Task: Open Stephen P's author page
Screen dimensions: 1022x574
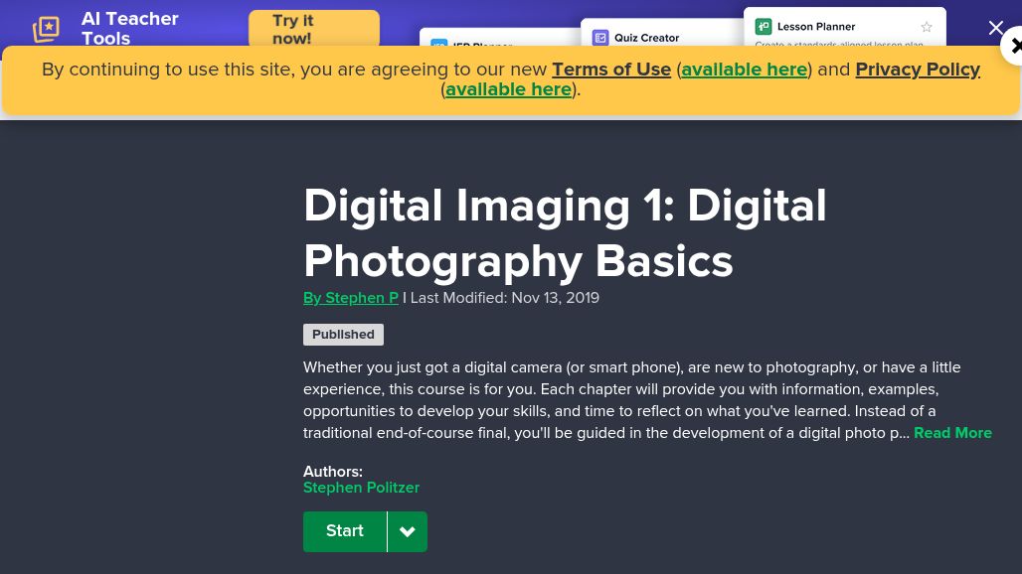Action: click(350, 298)
